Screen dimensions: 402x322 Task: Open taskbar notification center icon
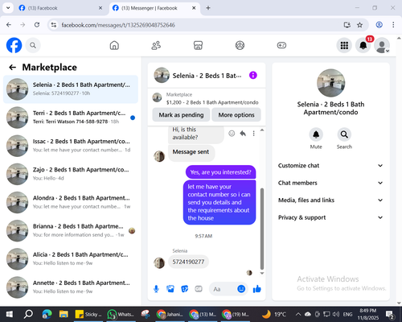(x=389, y=314)
